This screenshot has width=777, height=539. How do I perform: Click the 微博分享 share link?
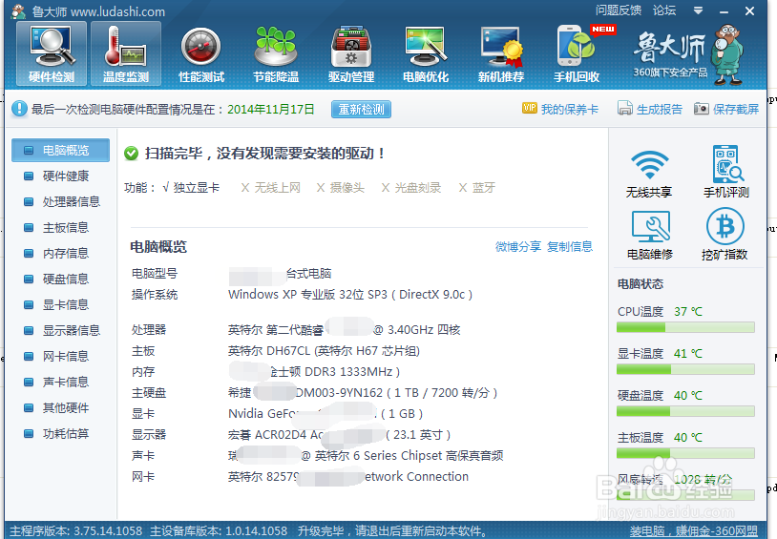518,247
